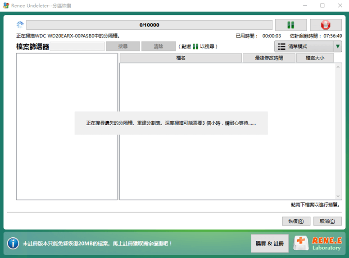Close the Renee Undeleter window
Screen dimensions: 349x258
(340, 5)
